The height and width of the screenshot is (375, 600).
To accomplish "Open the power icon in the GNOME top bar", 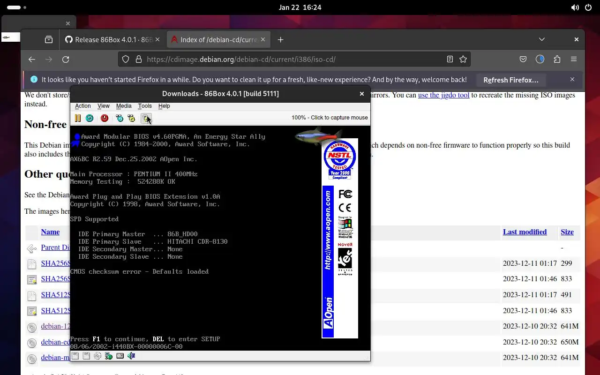I will pos(589,7).
